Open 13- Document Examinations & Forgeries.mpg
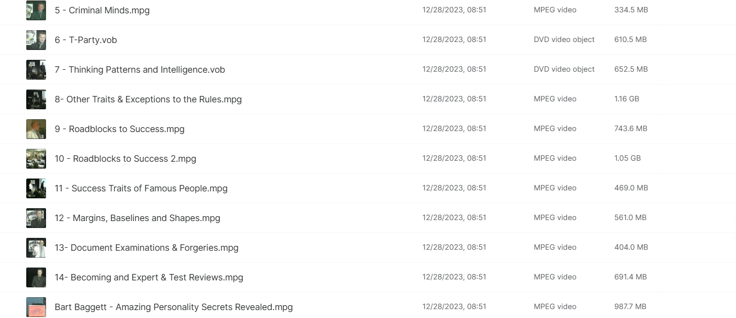Viewport: 736px width, 318px height. tap(147, 248)
